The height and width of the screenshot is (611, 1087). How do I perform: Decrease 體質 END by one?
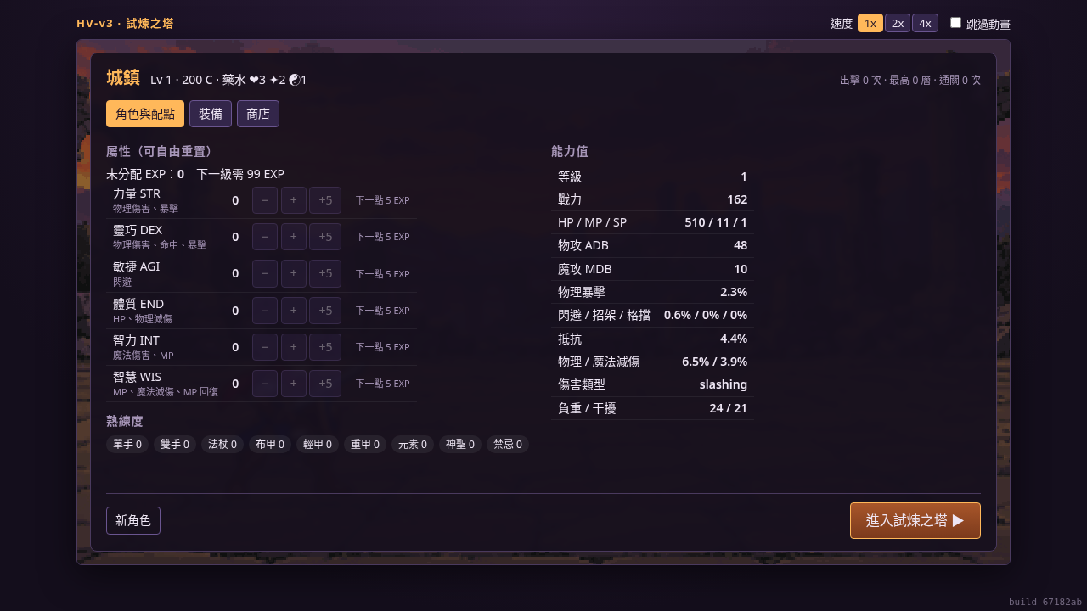coord(265,311)
